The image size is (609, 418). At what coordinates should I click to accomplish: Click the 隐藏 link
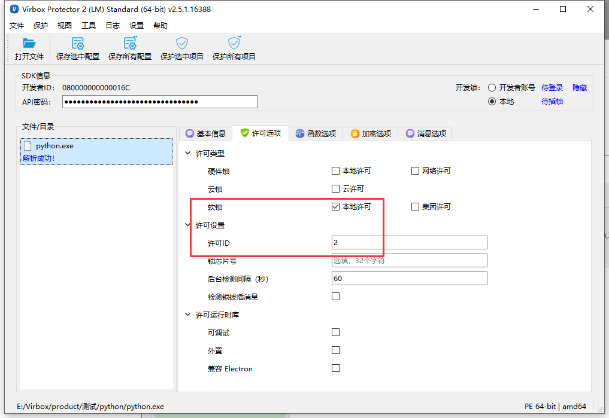click(x=580, y=88)
